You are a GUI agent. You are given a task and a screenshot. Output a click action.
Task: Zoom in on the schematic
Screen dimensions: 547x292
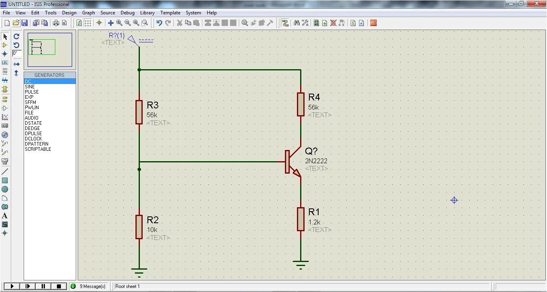(x=119, y=23)
